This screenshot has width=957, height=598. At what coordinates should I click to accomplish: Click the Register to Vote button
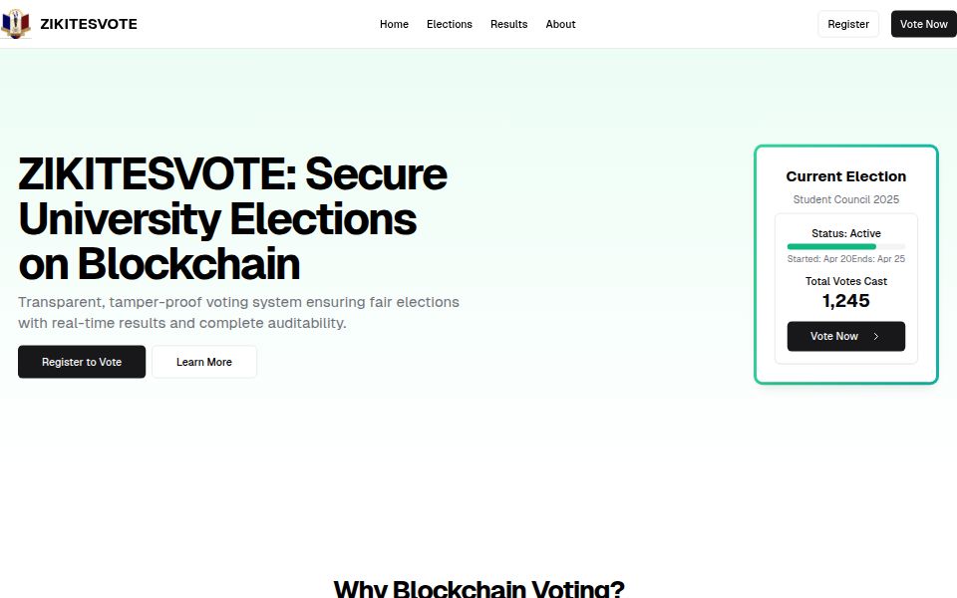click(81, 362)
